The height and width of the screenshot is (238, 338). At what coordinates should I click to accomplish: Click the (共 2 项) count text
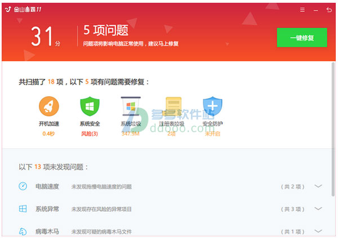[292, 187]
